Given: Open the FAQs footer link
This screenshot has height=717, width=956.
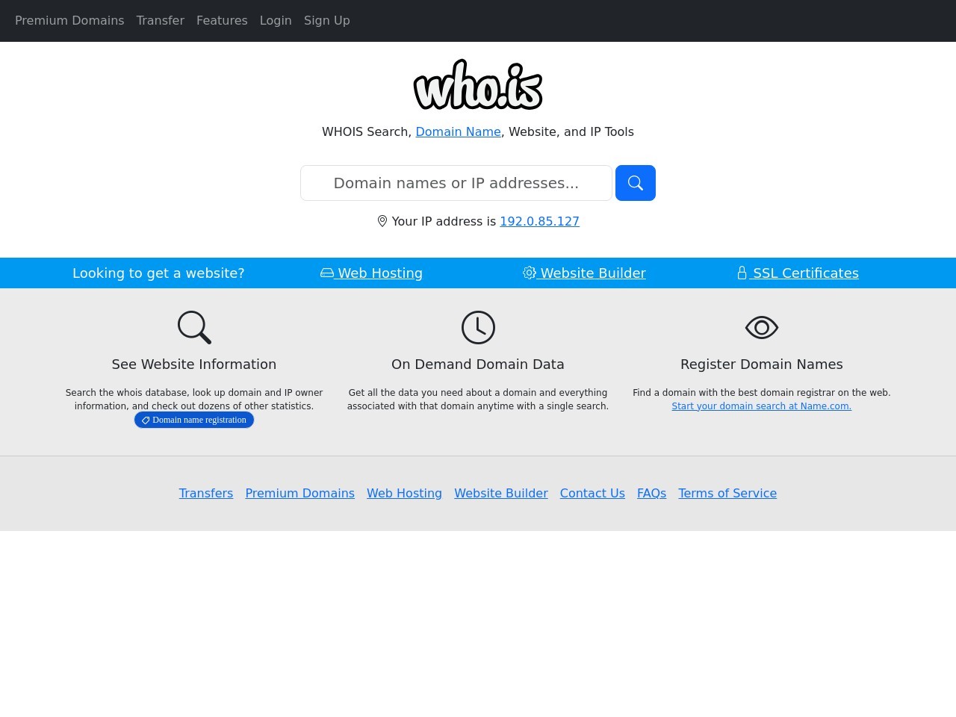Looking at the screenshot, I should coord(651,493).
